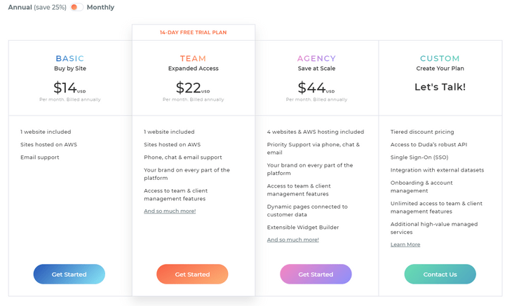The width and height of the screenshot is (512, 306).
Task: Click the BASIC plan title
Action: 70,59
